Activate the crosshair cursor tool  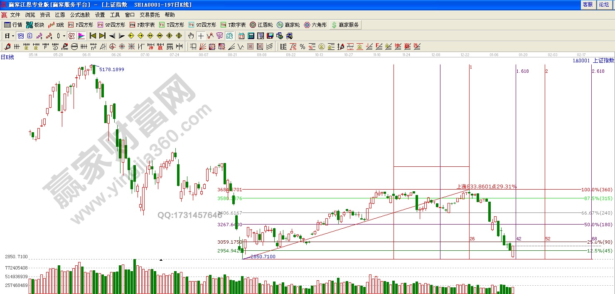[201, 36]
